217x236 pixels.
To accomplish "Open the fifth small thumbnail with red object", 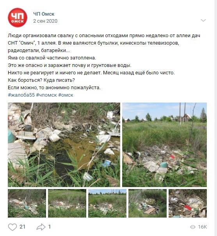I will point(188,204).
